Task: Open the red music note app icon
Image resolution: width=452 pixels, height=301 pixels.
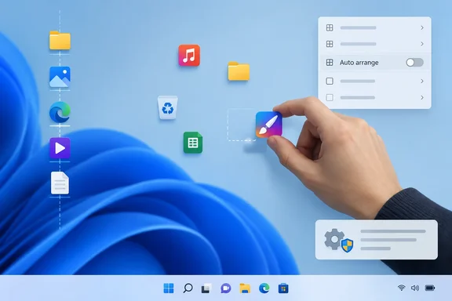Action: point(189,56)
